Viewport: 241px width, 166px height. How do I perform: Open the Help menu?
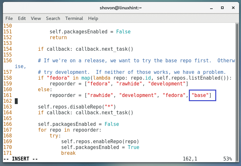click(93, 18)
